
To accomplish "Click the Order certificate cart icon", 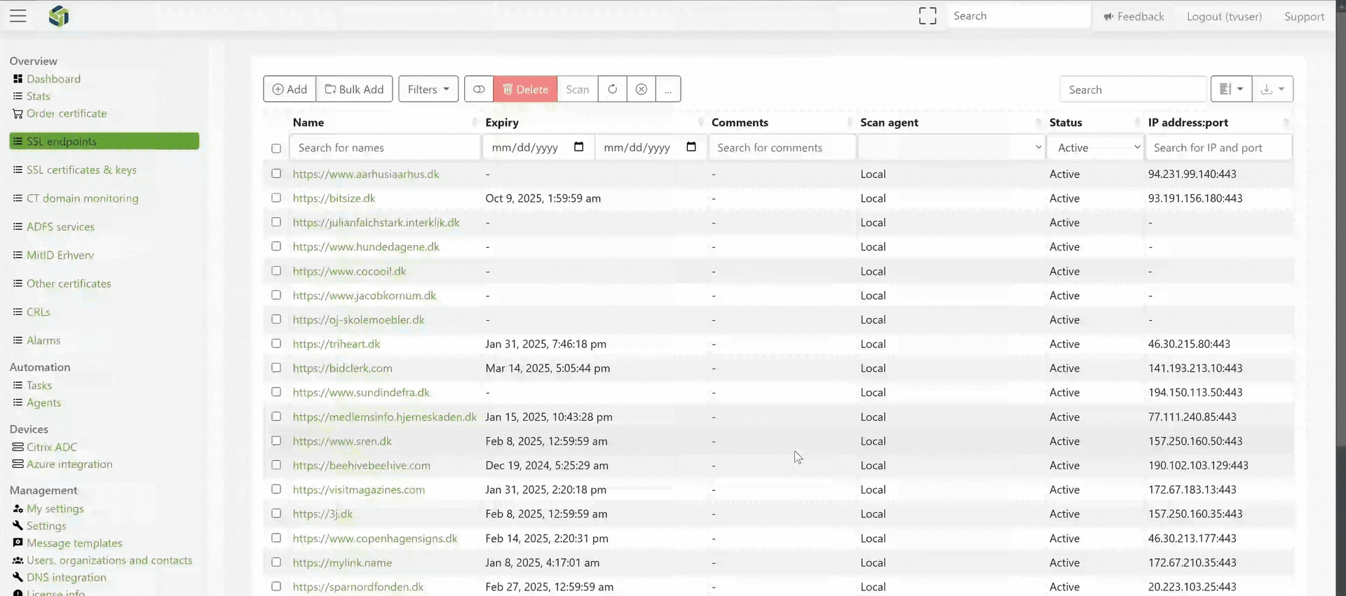I will (x=18, y=113).
